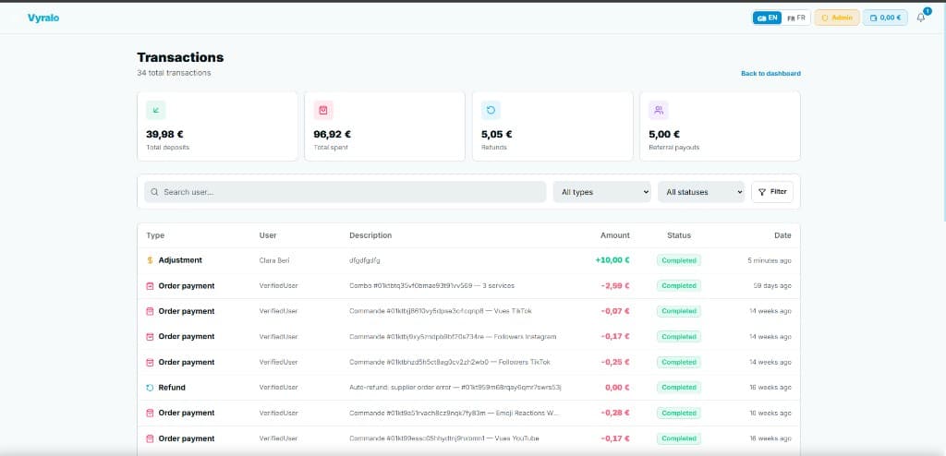Click the Total spent bag icon

pyautogui.click(x=323, y=110)
